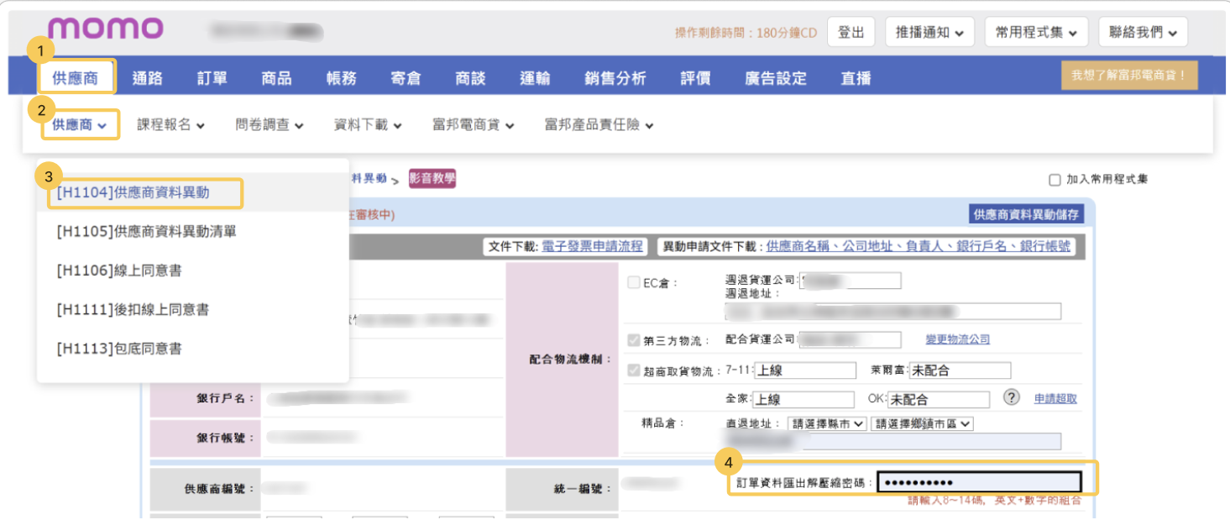Viewport: 1230px width, 520px height.
Task: Click the momo logo
Action: (x=106, y=29)
